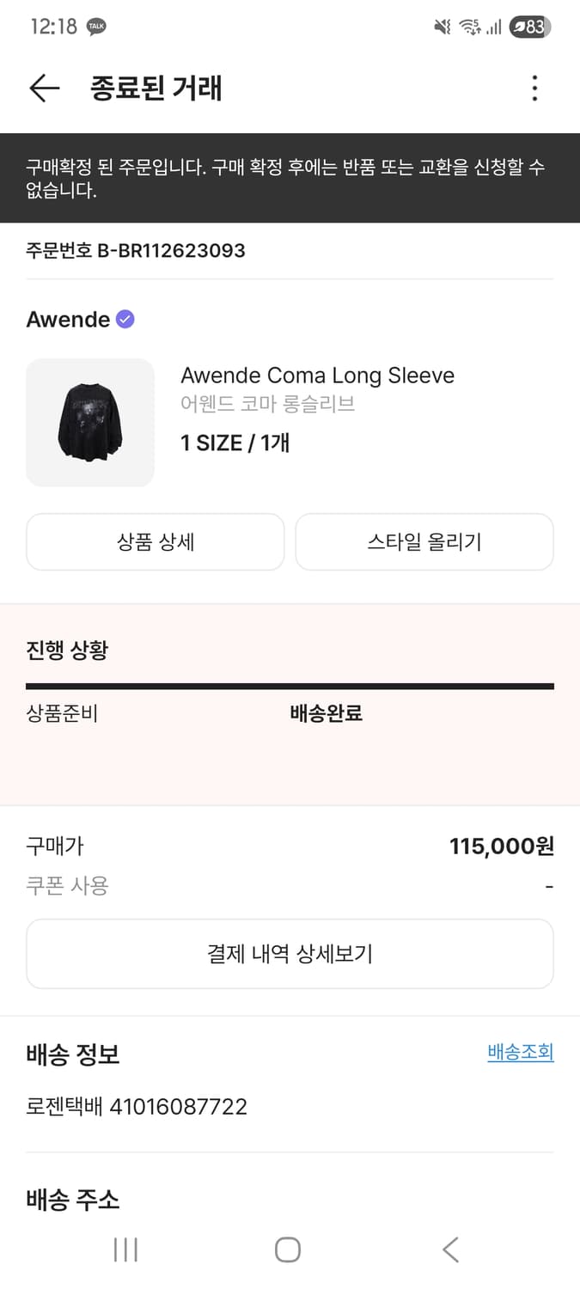Select the 종료된 거래 title header

[156, 88]
